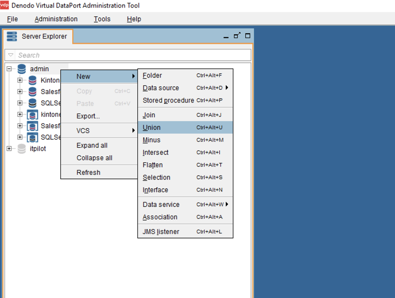
Task: Click the Salesf data source icon
Action: [x=33, y=92]
